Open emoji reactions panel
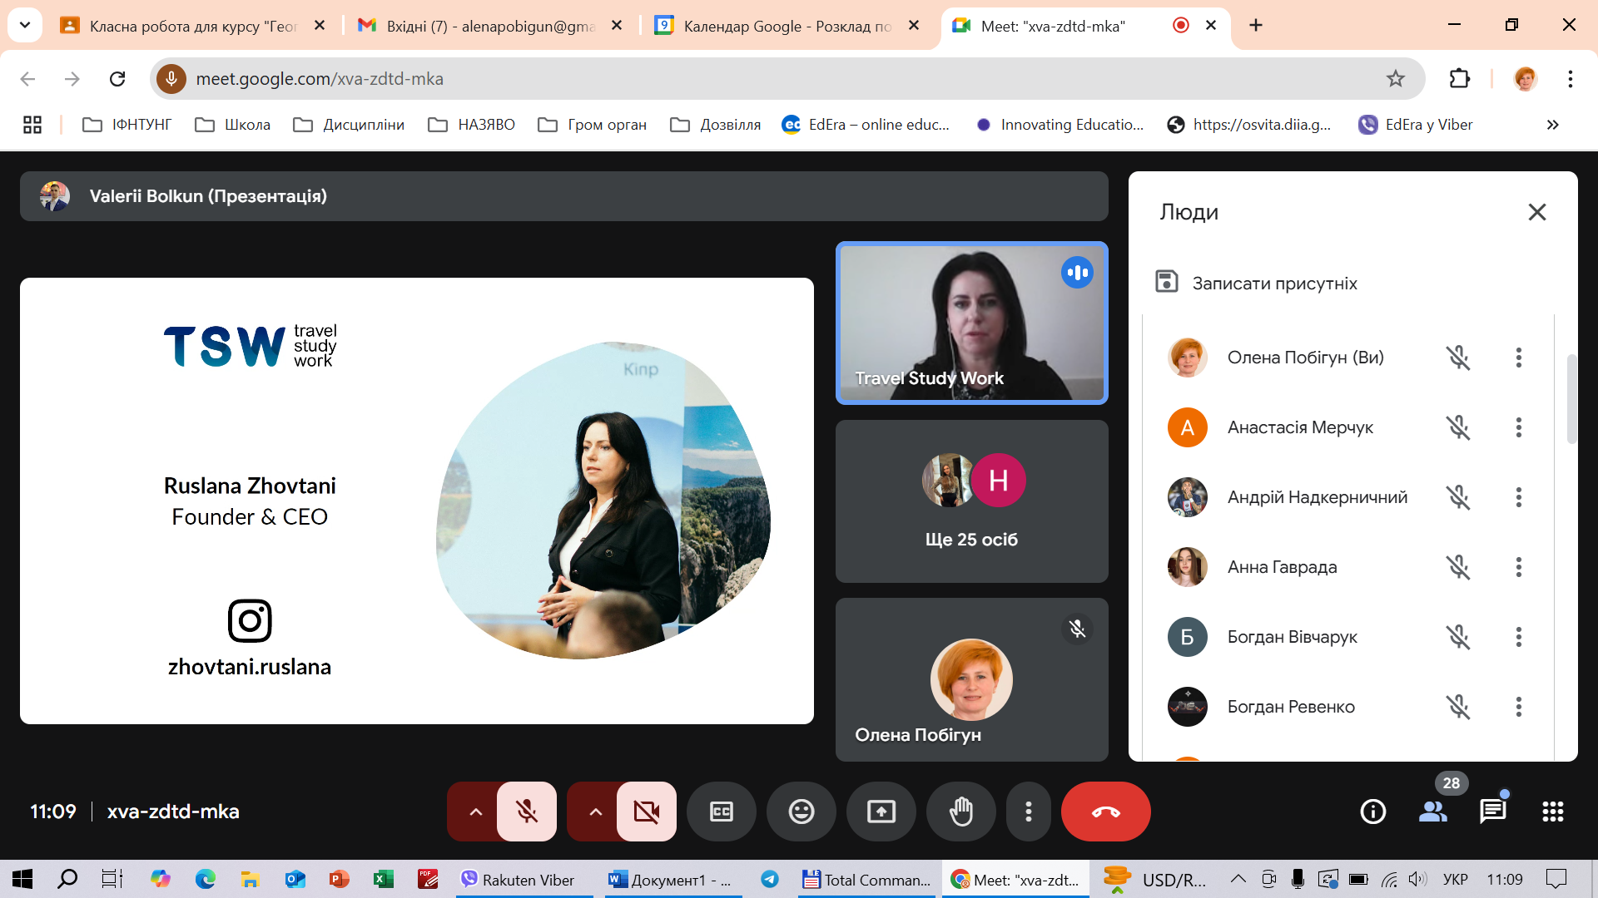The image size is (1598, 898). 801,812
